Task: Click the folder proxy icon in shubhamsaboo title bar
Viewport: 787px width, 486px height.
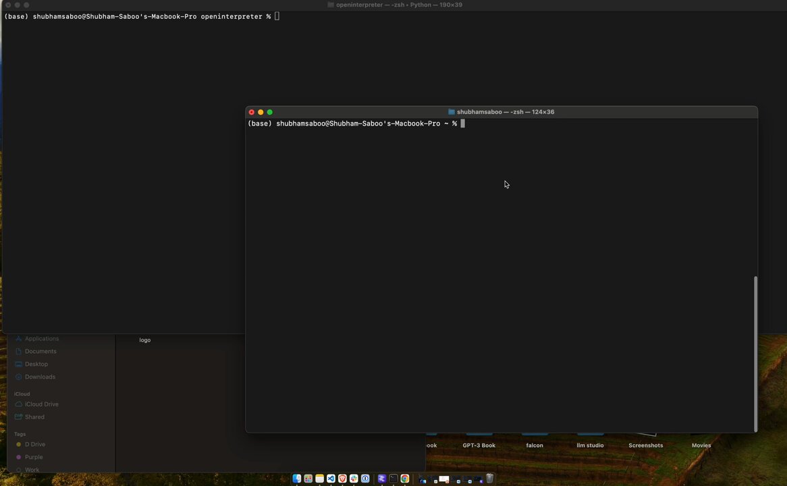Action: (452, 112)
